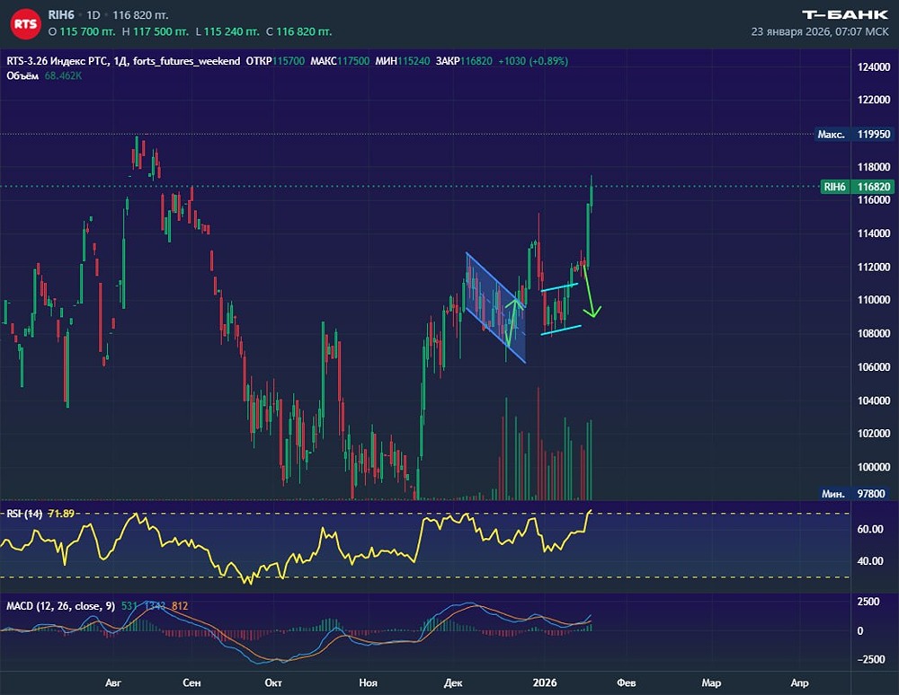
Task: Click the latest green candlestick at 116820
Action: coord(592,196)
